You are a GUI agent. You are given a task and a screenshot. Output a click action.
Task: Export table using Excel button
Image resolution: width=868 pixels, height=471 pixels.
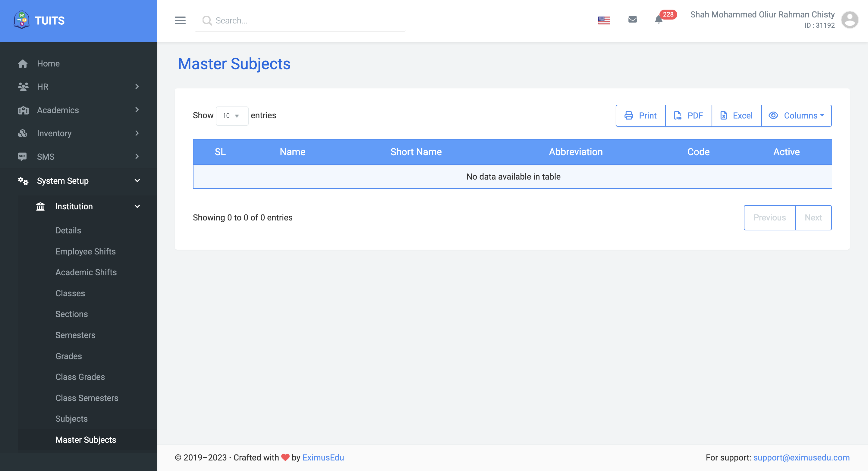point(736,116)
